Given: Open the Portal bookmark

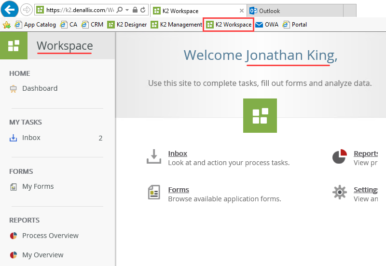Looking at the screenshot, I should coord(295,25).
